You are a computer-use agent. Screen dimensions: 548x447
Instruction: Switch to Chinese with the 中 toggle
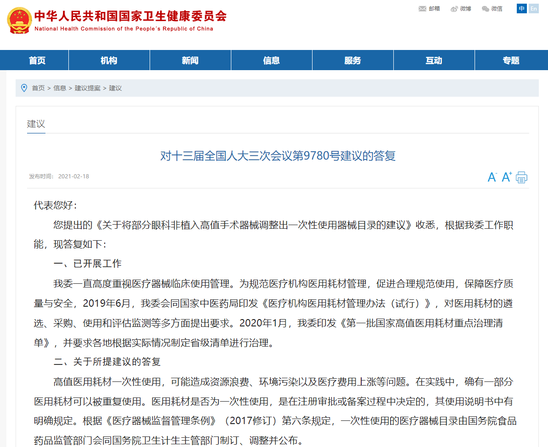521,9
